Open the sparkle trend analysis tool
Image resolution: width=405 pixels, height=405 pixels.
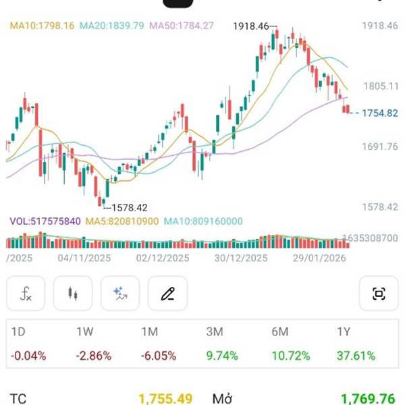(120, 294)
